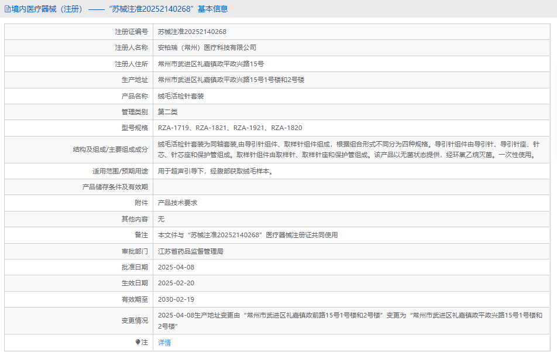Select registration number 苏械注准20252140268 in first row
This screenshot has height=355, width=557.
(192, 32)
